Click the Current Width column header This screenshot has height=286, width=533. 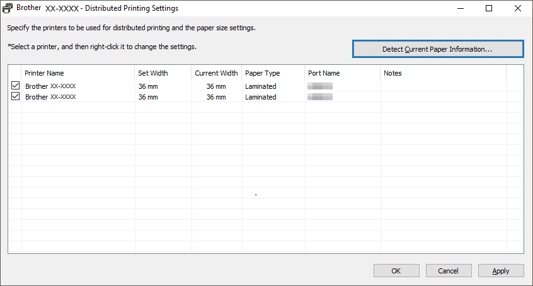[216, 73]
